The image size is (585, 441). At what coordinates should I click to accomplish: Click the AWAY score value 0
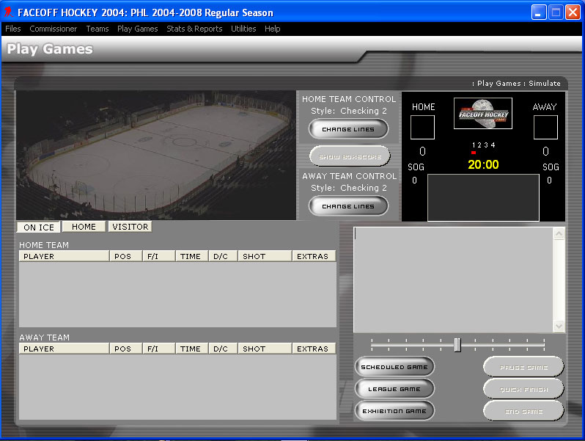(545, 151)
